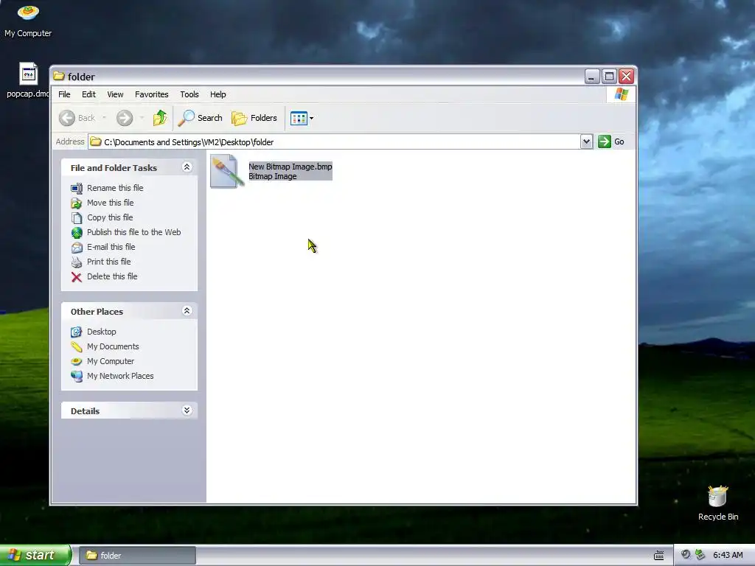Click the Desktop icon under Other Places
The height and width of the screenshot is (566, 755).
click(77, 332)
